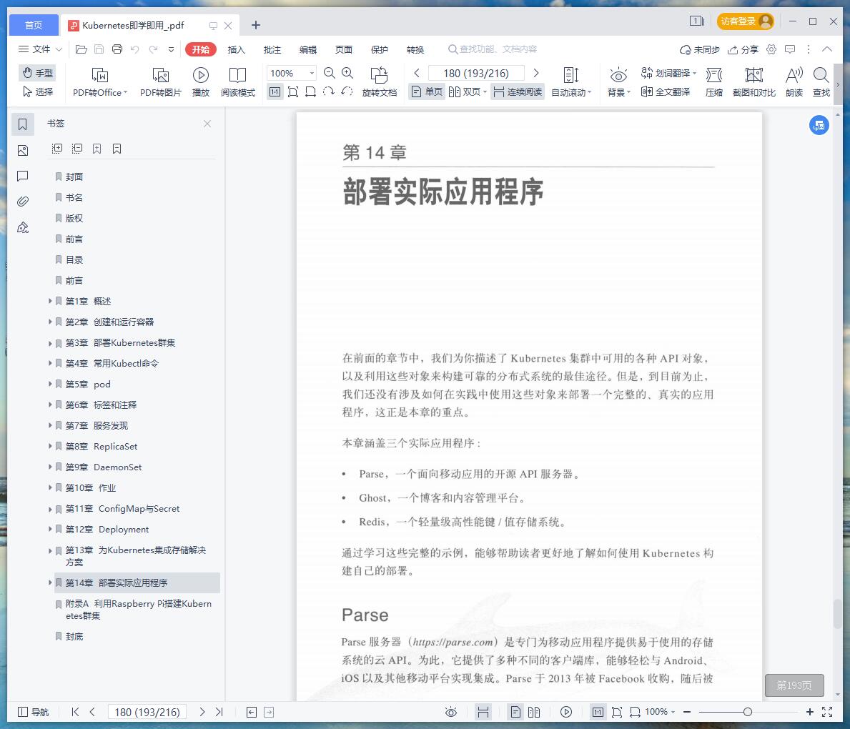Image resolution: width=850 pixels, height=729 pixels.
Task: Enter reading mode
Action: pyautogui.click(x=237, y=82)
